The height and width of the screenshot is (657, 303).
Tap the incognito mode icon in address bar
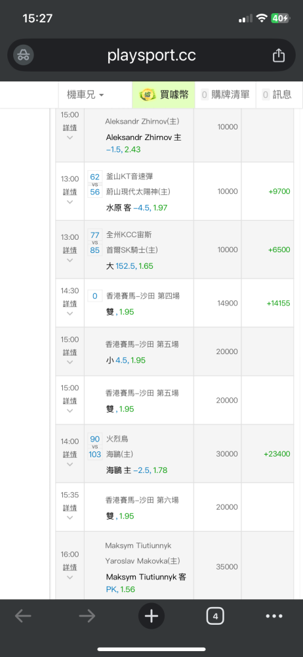click(x=24, y=55)
